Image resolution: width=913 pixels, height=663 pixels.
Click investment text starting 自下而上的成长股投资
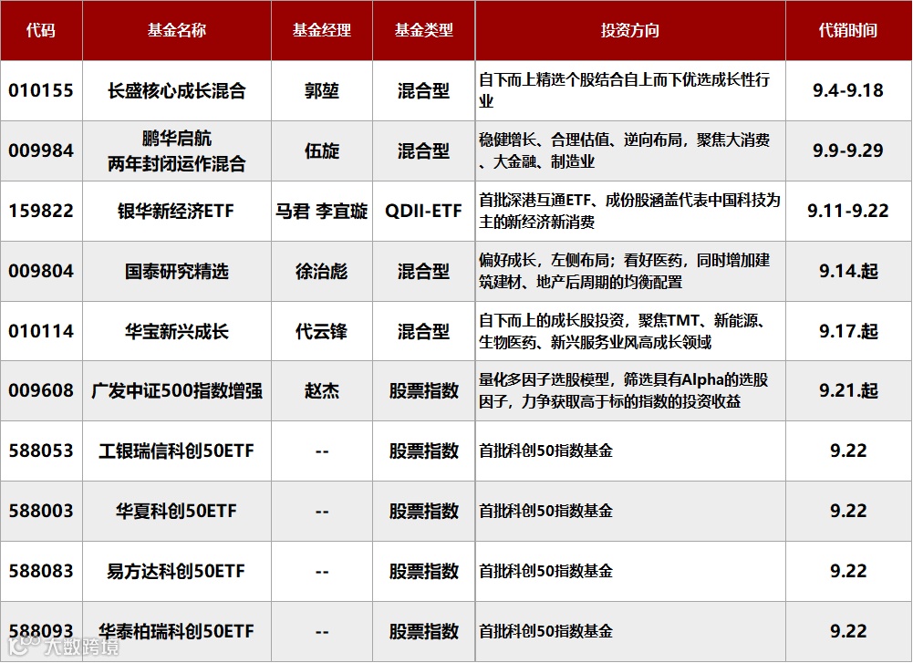click(621, 331)
